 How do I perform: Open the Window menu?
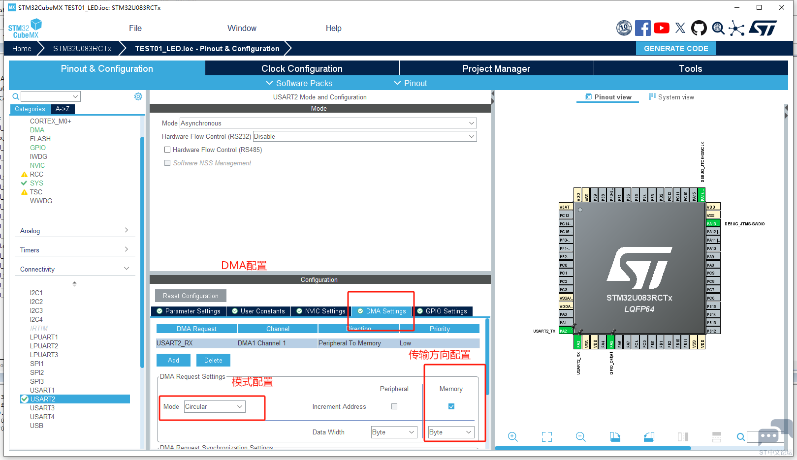[242, 28]
